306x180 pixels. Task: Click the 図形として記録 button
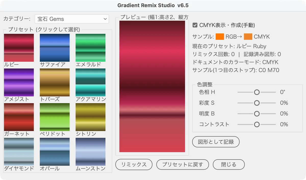pyautogui.click(x=216, y=142)
